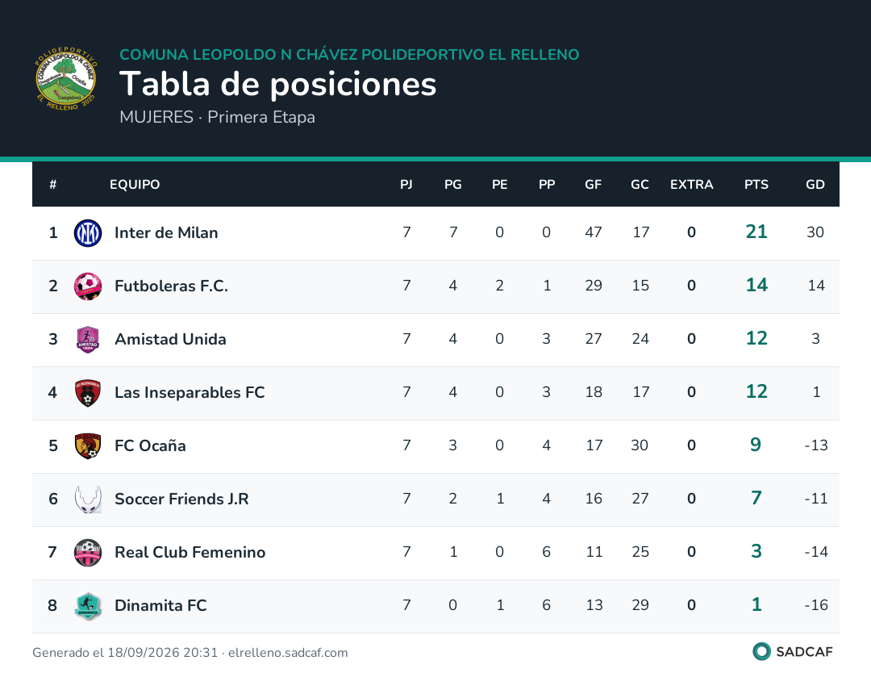Select the GD column header
The height and width of the screenshot is (694, 871).
coord(815,185)
